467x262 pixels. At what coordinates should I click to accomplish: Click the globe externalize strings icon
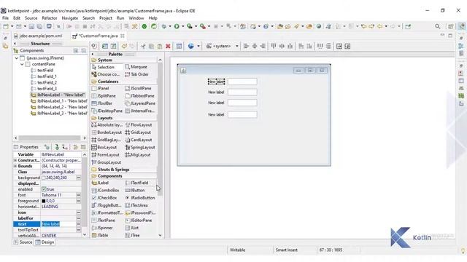point(191,46)
